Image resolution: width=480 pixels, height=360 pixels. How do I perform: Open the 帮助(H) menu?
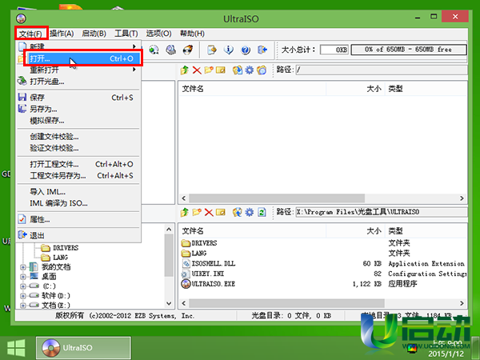coord(192,34)
